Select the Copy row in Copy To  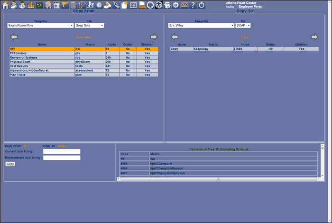[244, 49]
